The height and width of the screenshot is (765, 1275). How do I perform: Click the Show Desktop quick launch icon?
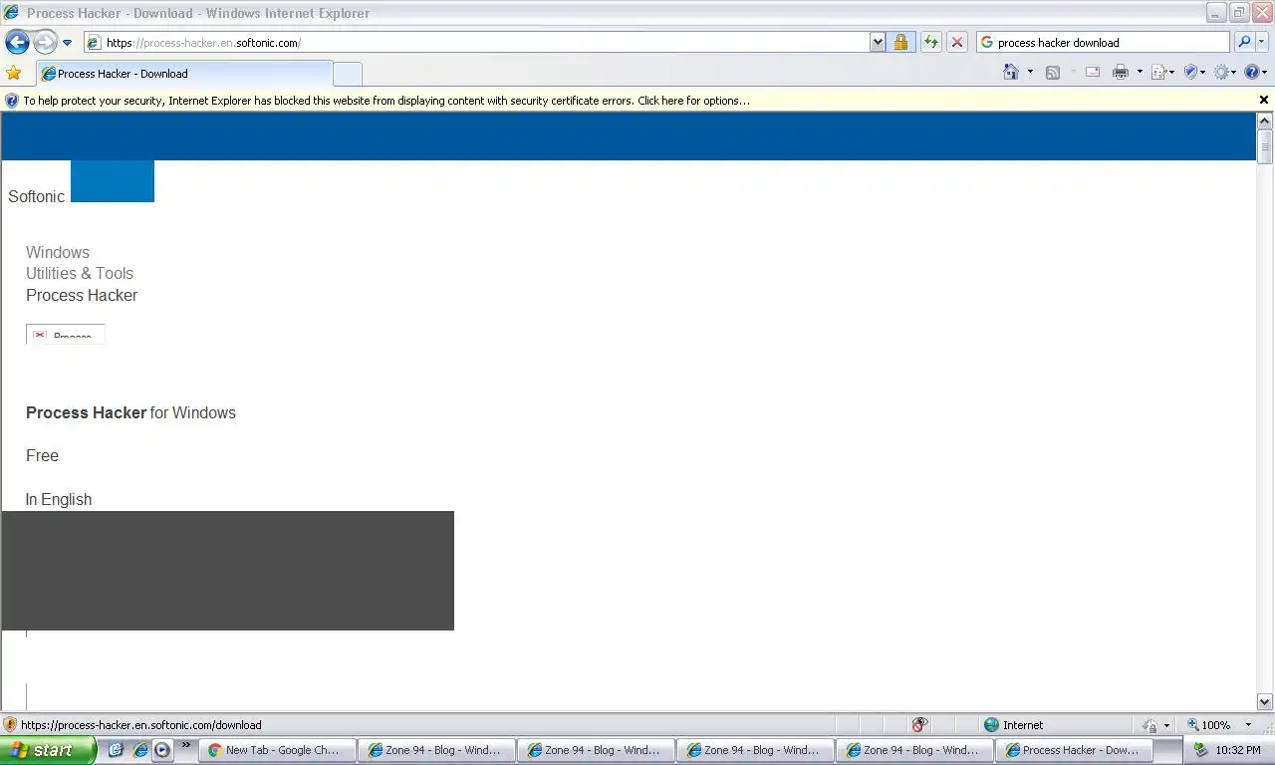click(x=116, y=750)
